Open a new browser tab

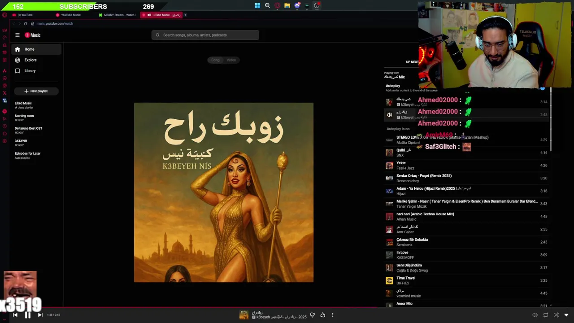pyautogui.click(x=185, y=15)
